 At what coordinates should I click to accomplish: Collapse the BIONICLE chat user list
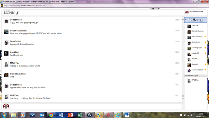(185, 20)
